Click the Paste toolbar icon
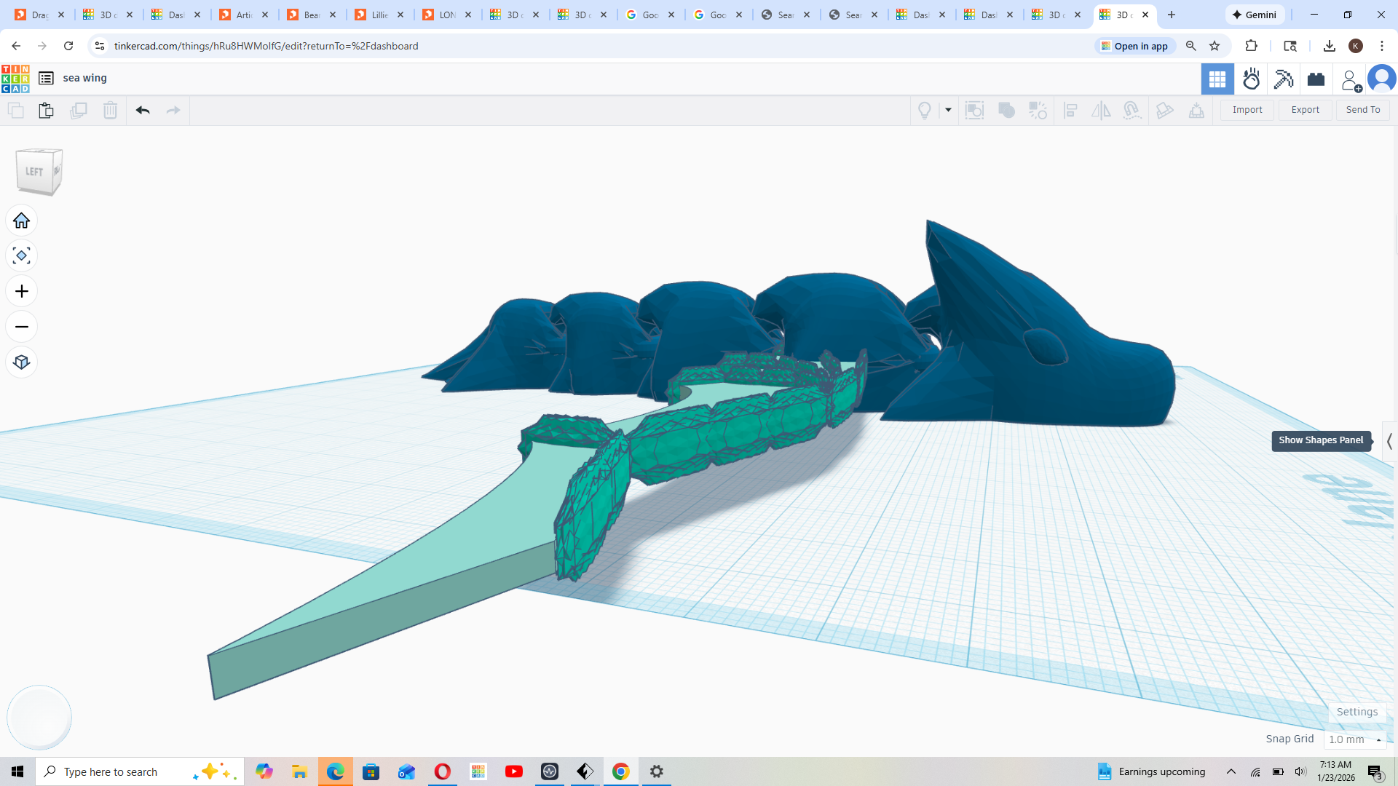The image size is (1398, 786). (x=46, y=111)
